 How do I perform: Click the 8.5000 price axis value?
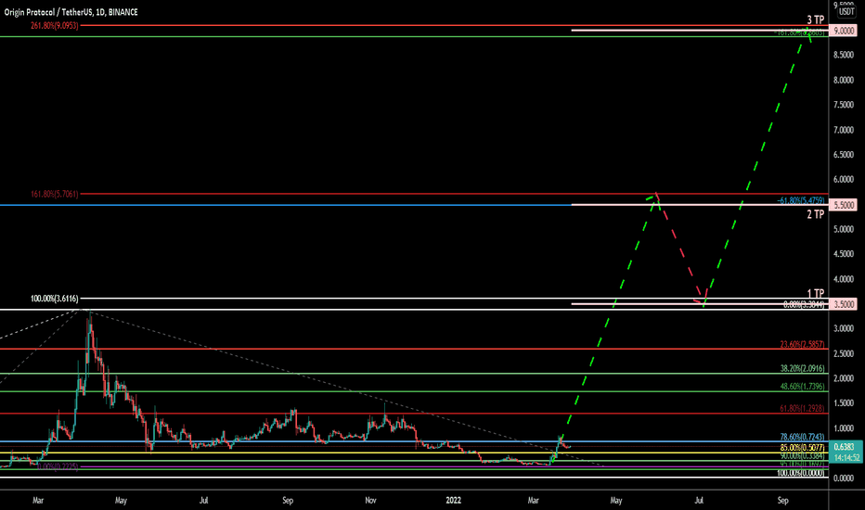coord(844,55)
